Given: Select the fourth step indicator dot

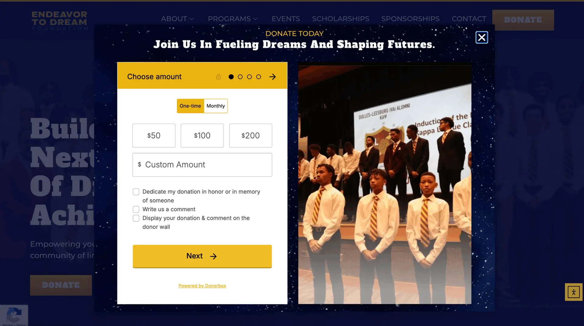Looking at the screenshot, I should 259,77.
